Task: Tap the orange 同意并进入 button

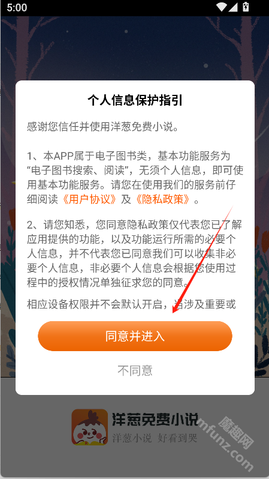Action: tap(135, 336)
